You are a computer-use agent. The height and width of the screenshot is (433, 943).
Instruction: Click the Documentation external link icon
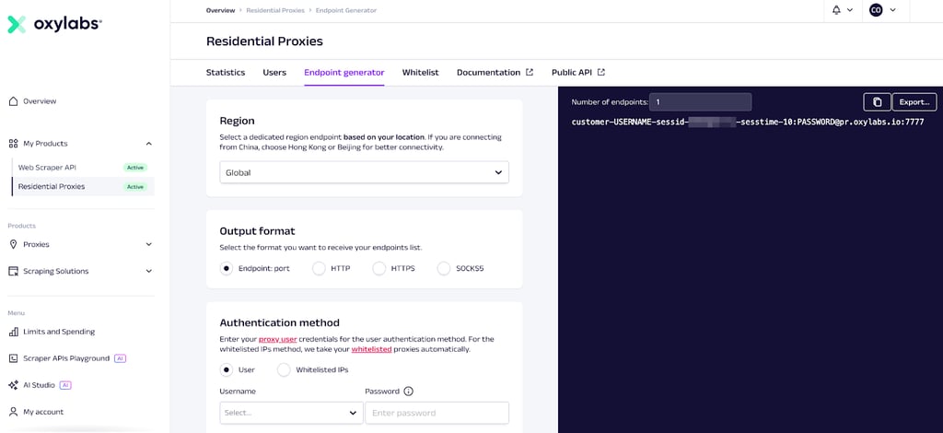pos(530,72)
